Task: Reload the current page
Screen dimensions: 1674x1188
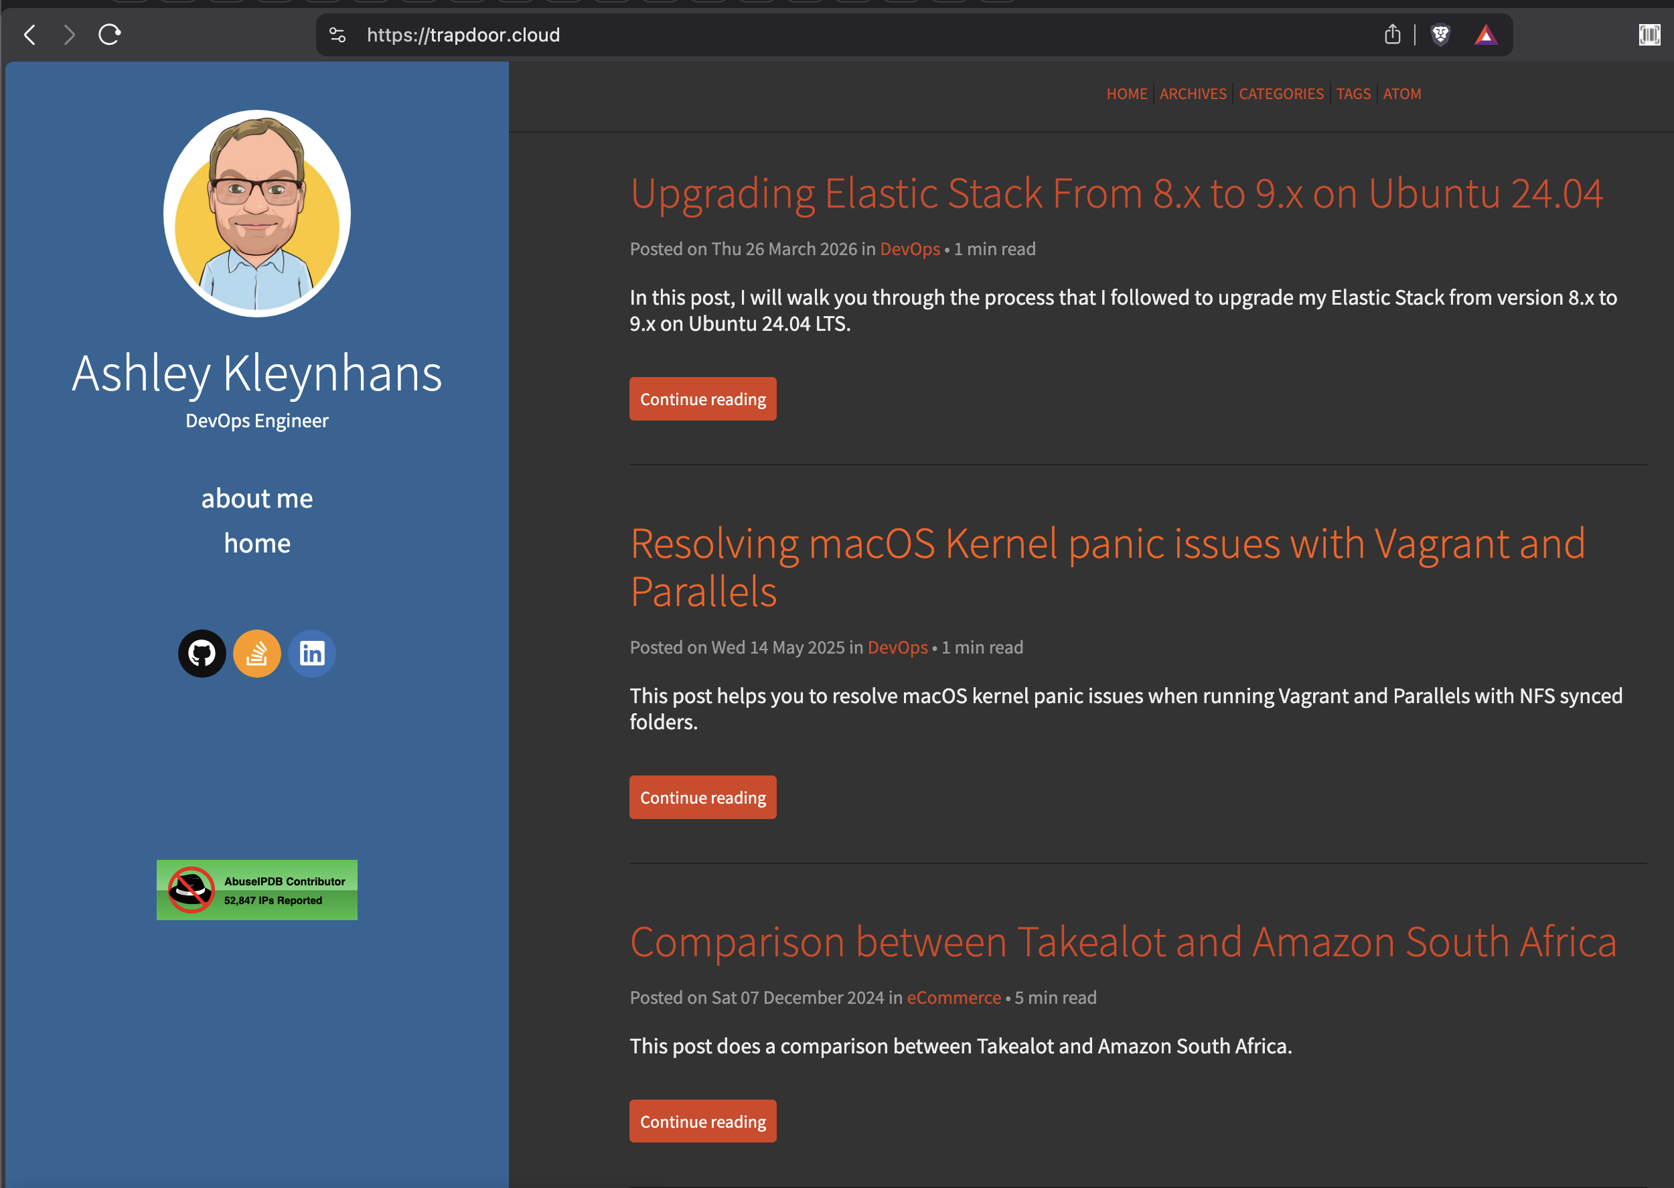Action: [x=108, y=34]
